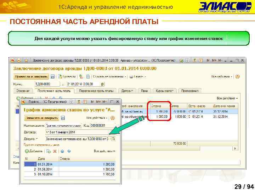Image resolution: width=255 pixels, height=191 pixels.
Task: Expand title bar menu arrow after M-
Action: pos(225,61)
